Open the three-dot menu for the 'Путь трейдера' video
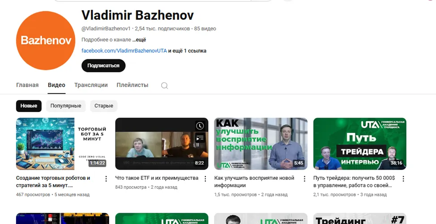Viewport: 436px width, 224px height. tap(403, 178)
